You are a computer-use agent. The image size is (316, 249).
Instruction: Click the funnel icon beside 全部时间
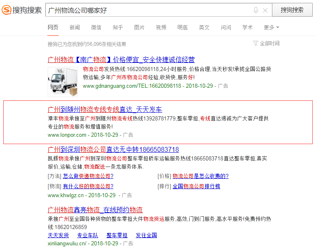click(x=256, y=43)
